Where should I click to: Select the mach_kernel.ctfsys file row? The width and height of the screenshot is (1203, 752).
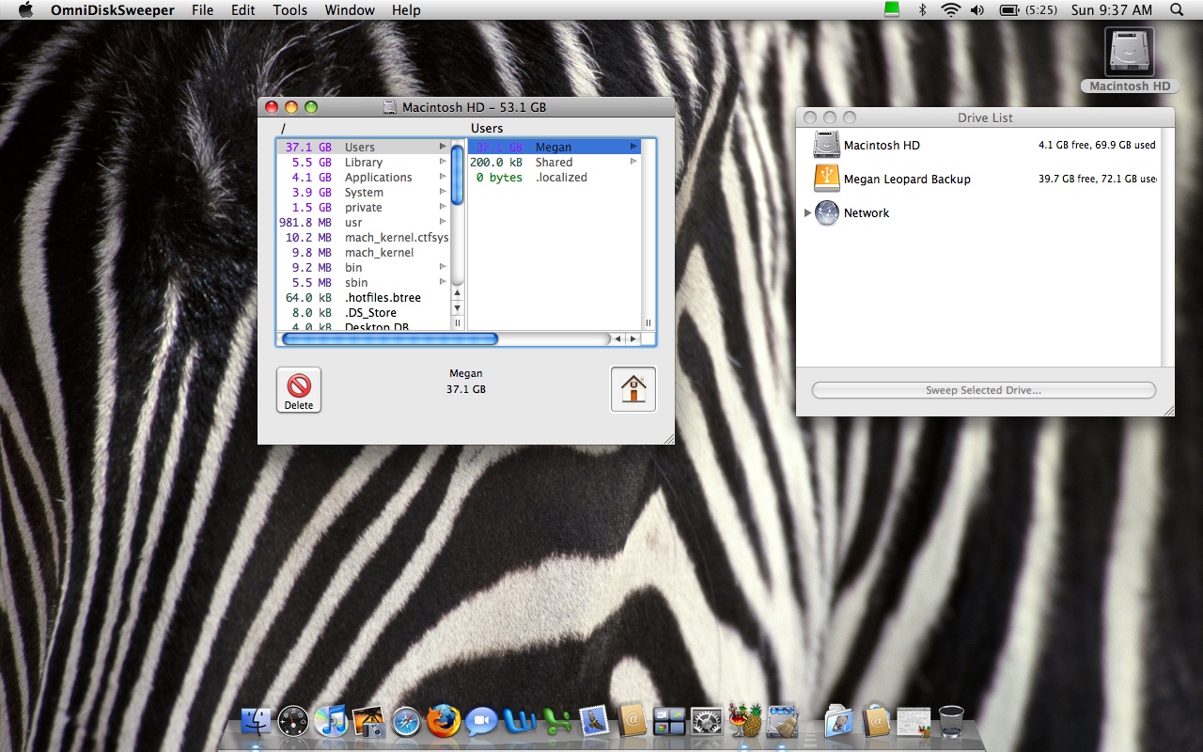coord(364,237)
